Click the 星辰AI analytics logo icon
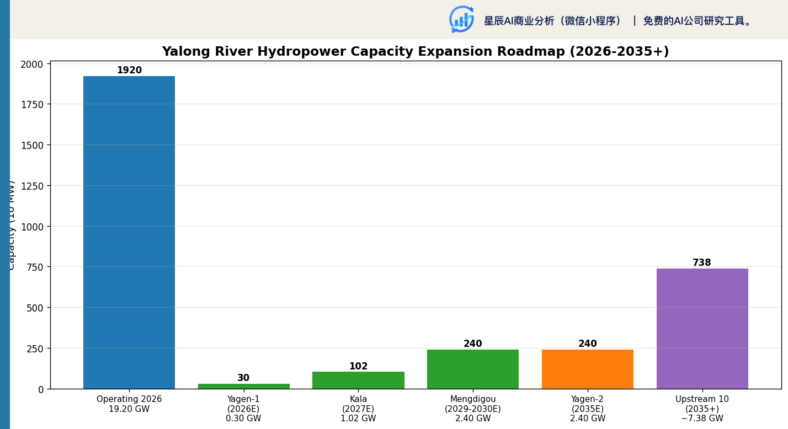Viewport: 788px width, 429px height. 461,19
